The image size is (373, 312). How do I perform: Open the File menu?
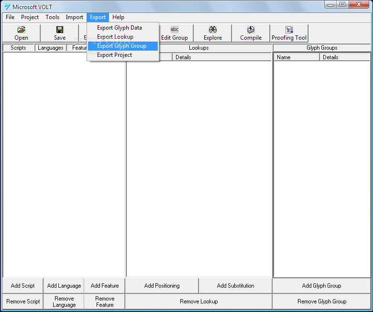point(10,17)
